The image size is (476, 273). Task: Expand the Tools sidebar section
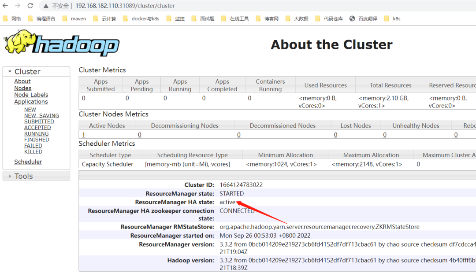[37, 176]
